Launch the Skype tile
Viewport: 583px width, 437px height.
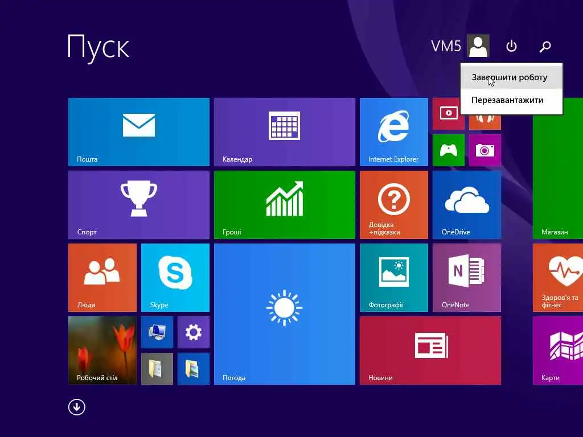175,278
